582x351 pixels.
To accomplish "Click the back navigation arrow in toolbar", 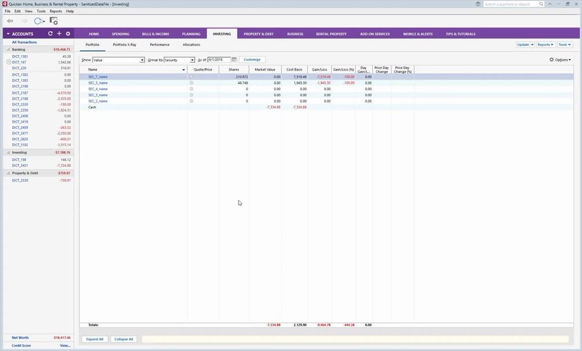I will tap(10, 21).
